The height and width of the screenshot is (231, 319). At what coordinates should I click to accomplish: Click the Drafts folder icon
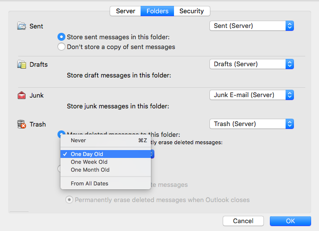coord(21,64)
